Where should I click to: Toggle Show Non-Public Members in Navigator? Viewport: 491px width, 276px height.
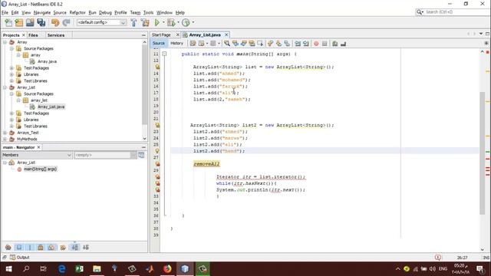pyautogui.click(x=41, y=248)
